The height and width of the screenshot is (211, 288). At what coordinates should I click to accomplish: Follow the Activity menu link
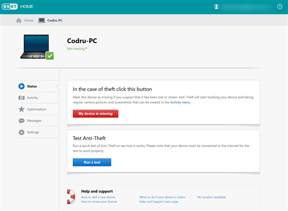(180, 102)
